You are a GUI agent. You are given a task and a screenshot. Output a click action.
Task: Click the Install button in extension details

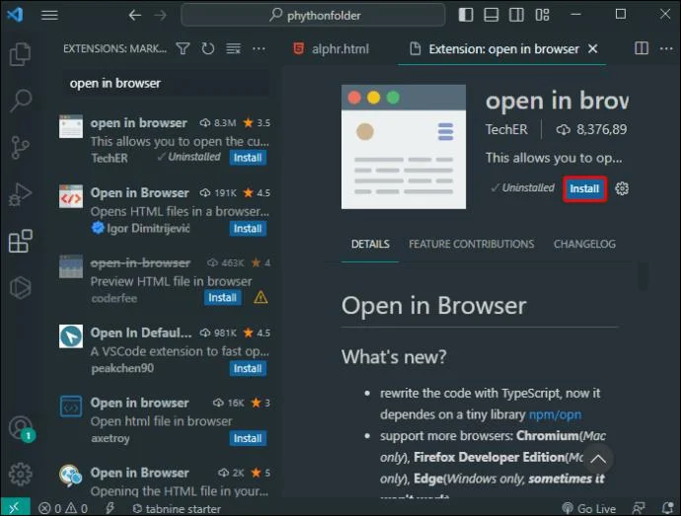pos(584,188)
